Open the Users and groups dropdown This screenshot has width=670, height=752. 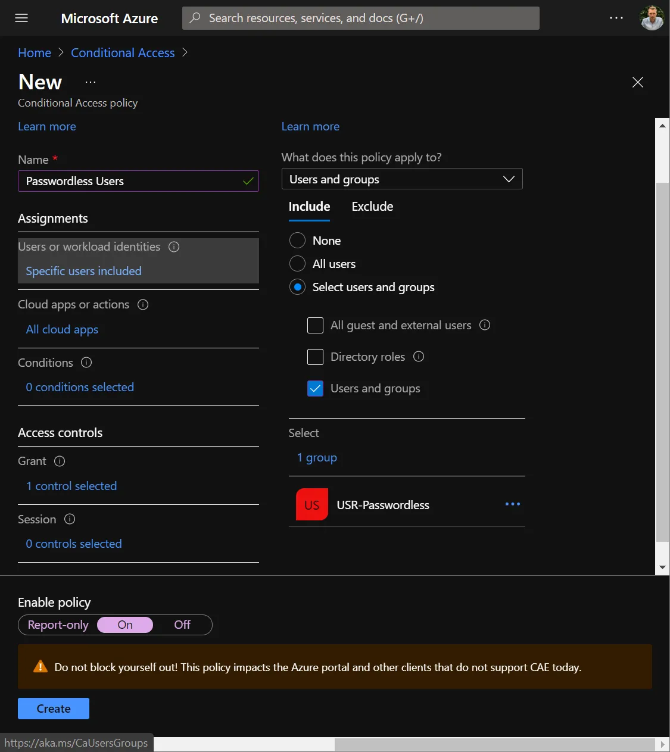(x=402, y=179)
